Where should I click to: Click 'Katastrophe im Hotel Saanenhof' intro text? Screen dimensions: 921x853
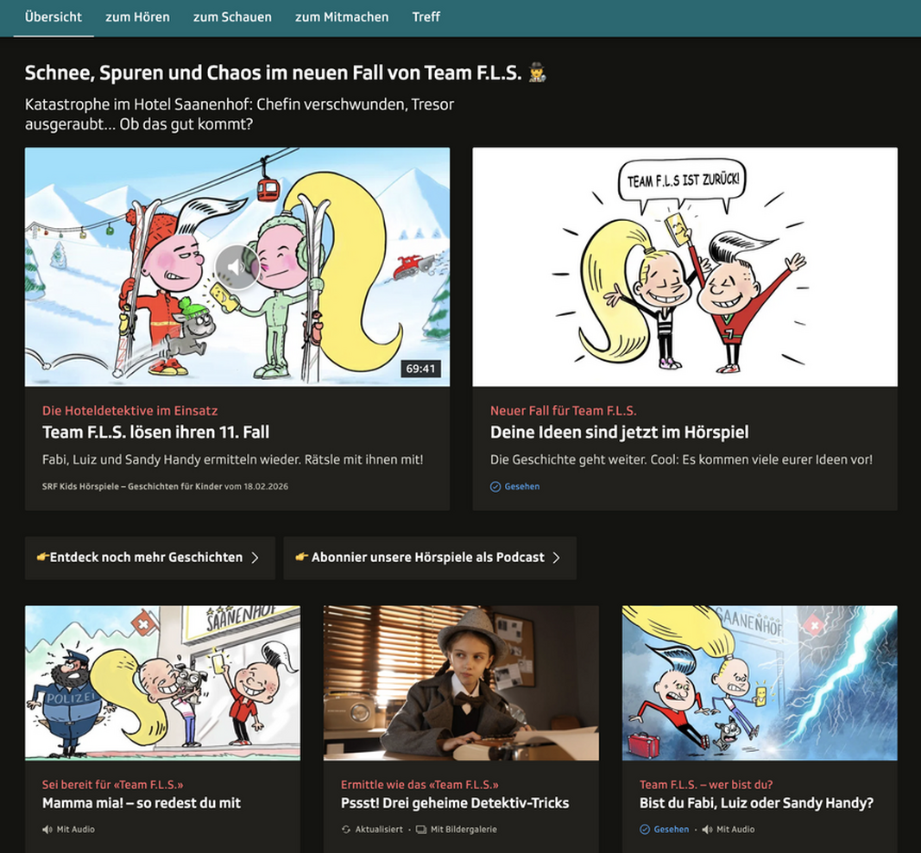coord(239,114)
